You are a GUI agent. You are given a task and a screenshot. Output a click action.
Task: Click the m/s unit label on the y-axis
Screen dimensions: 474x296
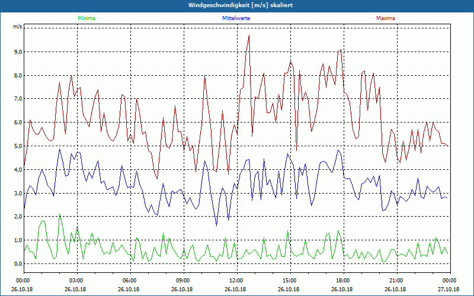pos(17,27)
